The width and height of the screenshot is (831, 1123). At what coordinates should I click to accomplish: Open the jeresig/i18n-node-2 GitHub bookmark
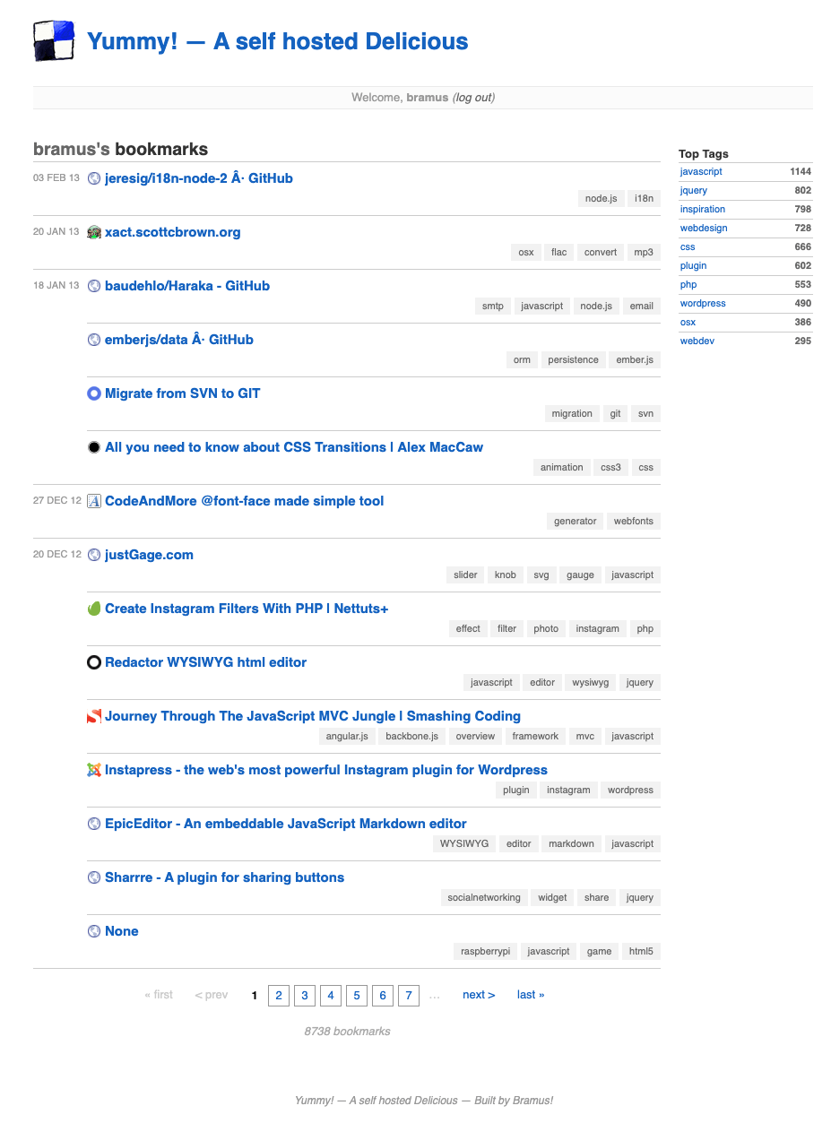point(198,178)
